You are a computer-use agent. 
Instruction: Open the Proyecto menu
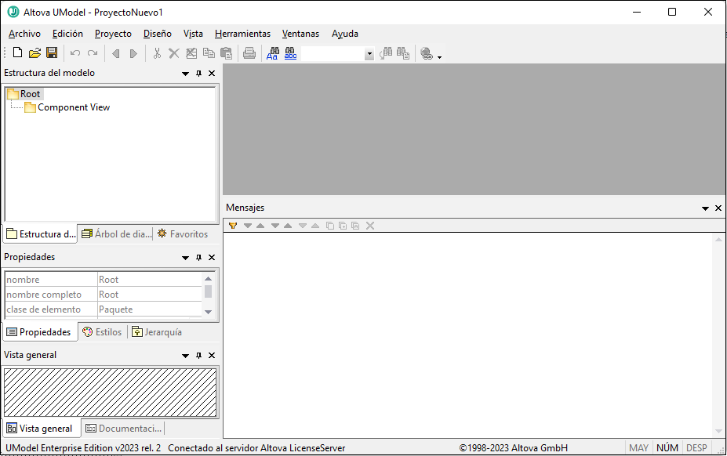point(113,34)
